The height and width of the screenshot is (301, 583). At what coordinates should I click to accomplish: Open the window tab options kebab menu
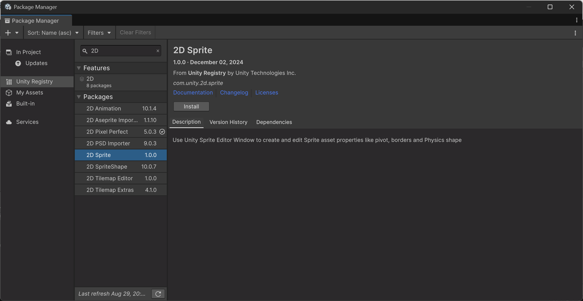coord(577,20)
